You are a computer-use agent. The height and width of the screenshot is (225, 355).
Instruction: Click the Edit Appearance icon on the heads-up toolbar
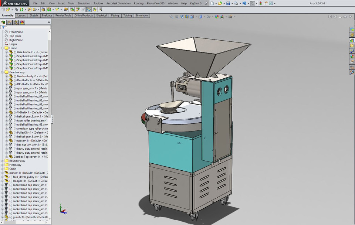[x=217, y=16]
